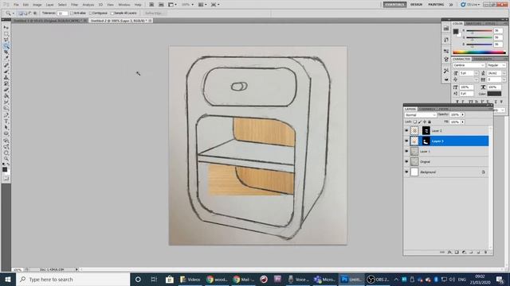This screenshot has height=286, width=510.
Task: Launch Bridge from application bar
Action: point(151,5)
